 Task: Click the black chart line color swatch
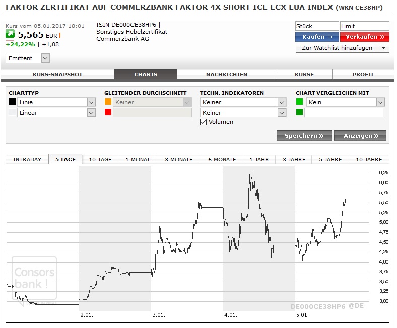pos(12,102)
